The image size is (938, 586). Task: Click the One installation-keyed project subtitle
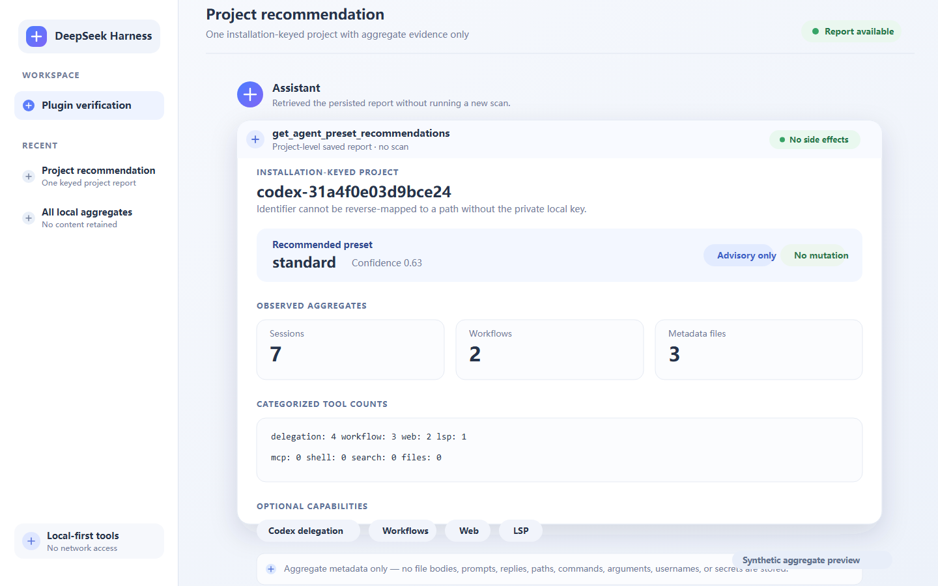[337, 35]
